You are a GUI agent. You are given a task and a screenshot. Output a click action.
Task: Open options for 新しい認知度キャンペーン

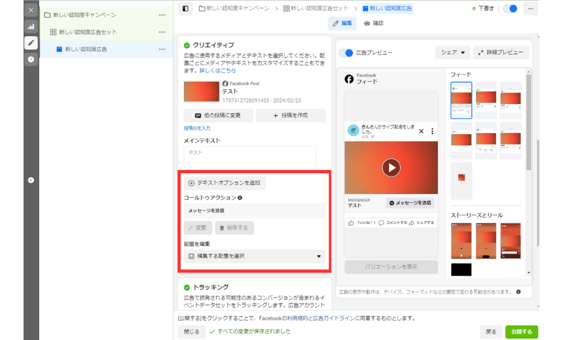pos(162,15)
